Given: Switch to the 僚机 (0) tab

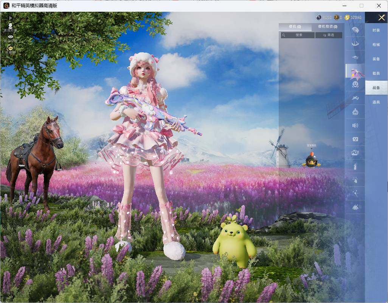Looking at the screenshot, I should [295, 27].
